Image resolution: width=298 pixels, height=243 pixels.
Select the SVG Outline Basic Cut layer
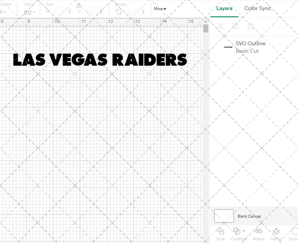pyautogui.click(x=250, y=47)
